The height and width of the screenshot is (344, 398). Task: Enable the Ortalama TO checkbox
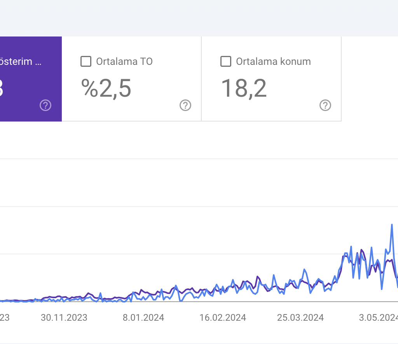point(86,61)
